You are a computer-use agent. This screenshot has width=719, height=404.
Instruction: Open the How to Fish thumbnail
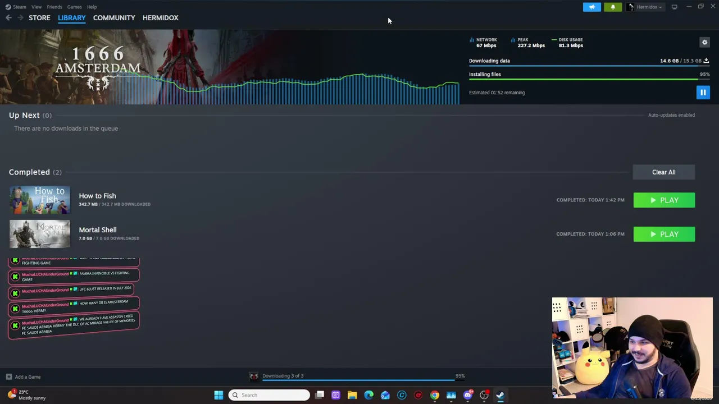[x=40, y=200]
